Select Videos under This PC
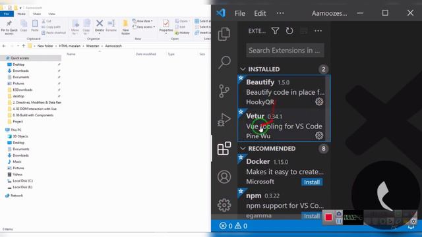This screenshot has height=237, width=422. pyautogui.click(x=18, y=174)
